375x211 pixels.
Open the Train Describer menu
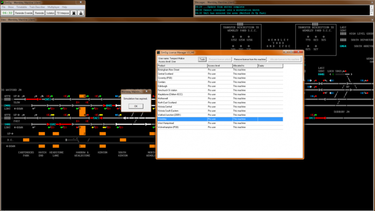click(37, 7)
